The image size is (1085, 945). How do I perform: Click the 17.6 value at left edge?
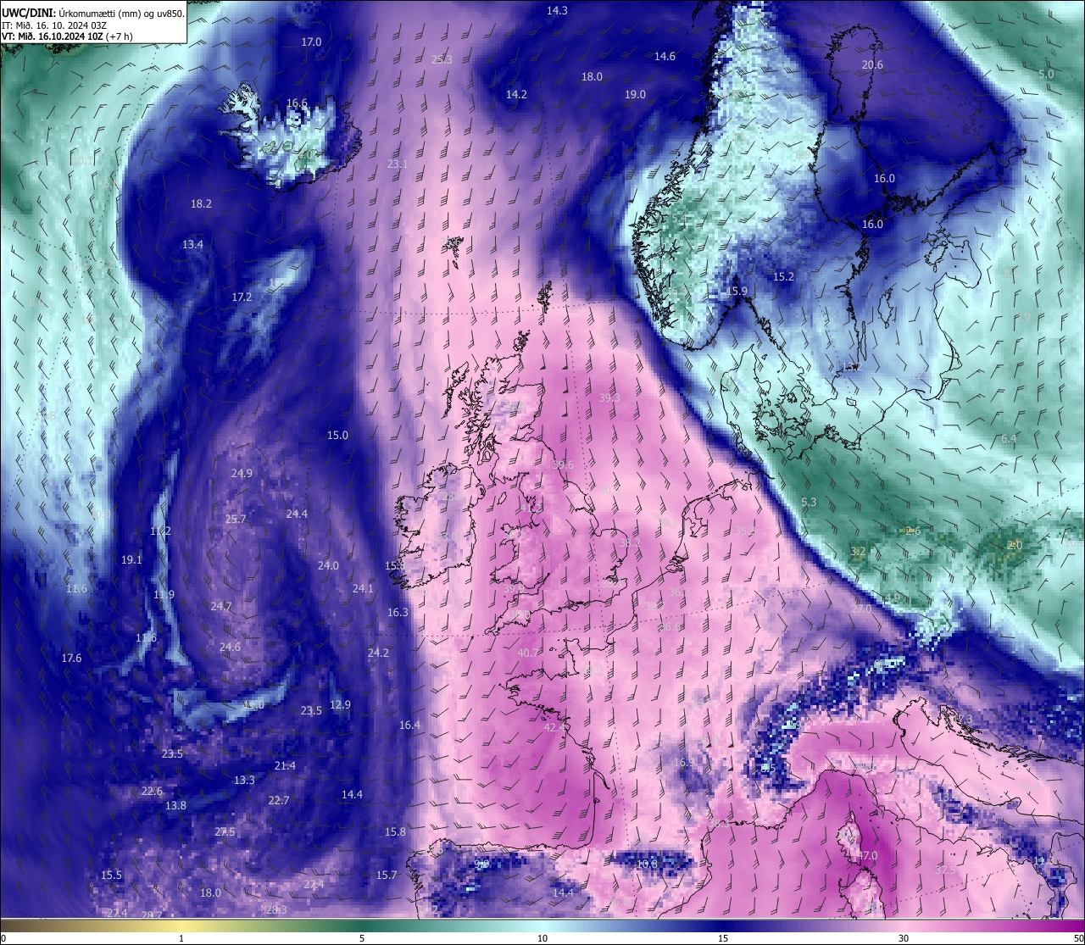[x=71, y=658]
